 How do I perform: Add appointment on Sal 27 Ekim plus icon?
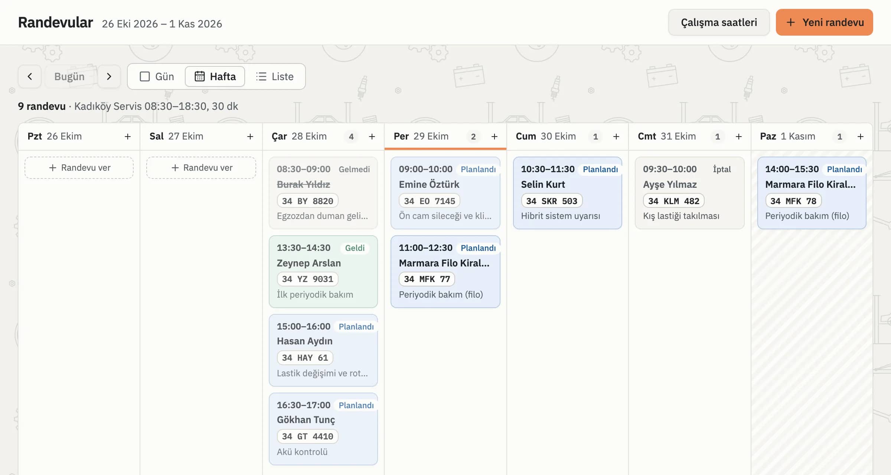[x=250, y=137]
